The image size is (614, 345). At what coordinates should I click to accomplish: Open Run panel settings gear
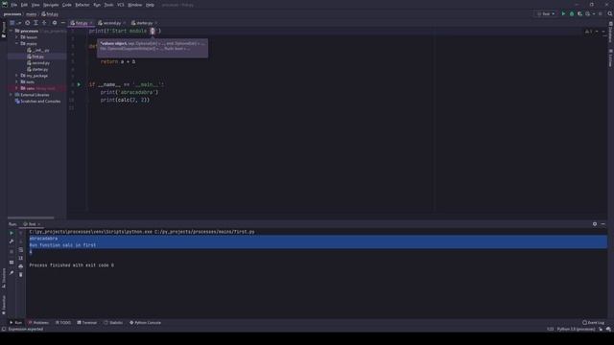point(595,224)
